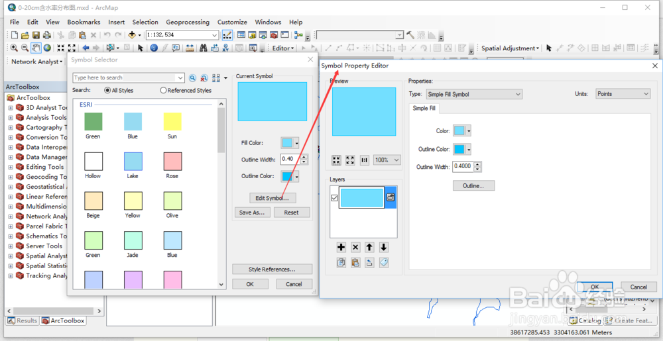Click the Save As... button

pyautogui.click(x=252, y=213)
